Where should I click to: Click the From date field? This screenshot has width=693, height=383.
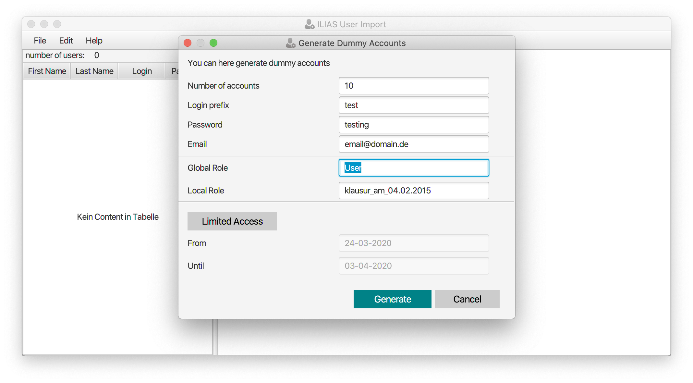[413, 243]
